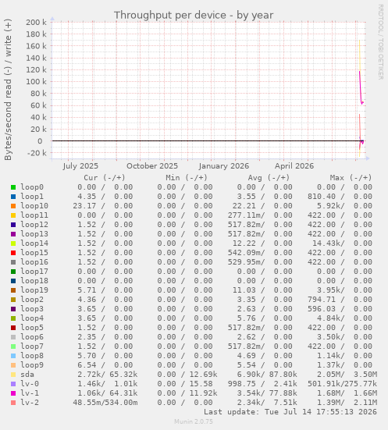Click the 'loop17' legend label

(x=34, y=272)
